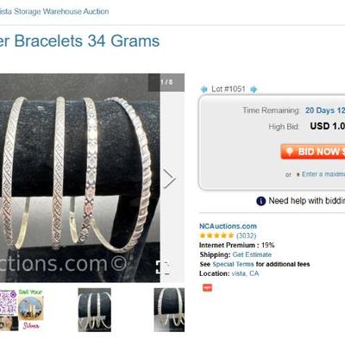Select the third bracelets thumbnail
The image size is (345, 345).
pyautogui.click(x=169, y=310)
